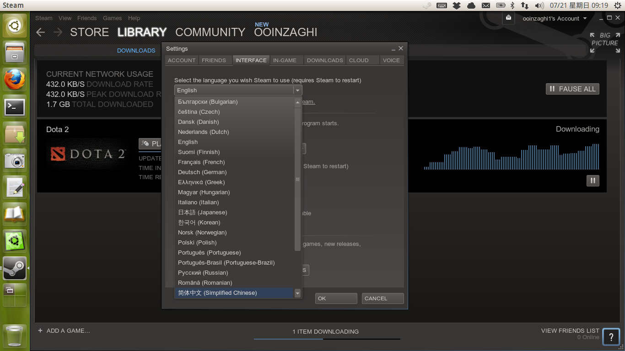Viewport: 625px width, 351px height.
Task: Switch to the DOWNLOADS settings tab
Action: click(325, 60)
